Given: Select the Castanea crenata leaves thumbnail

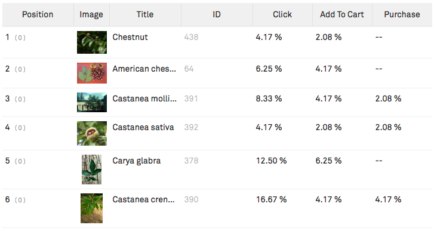Looking at the screenshot, I should click(x=91, y=208).
